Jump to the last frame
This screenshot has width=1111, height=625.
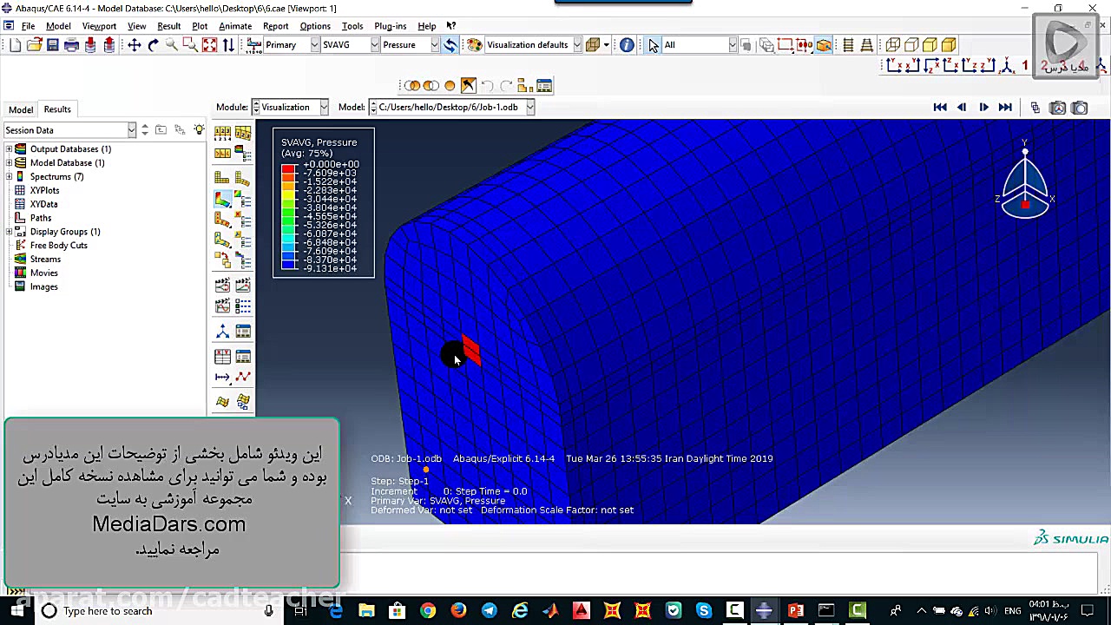[1005, 108]
